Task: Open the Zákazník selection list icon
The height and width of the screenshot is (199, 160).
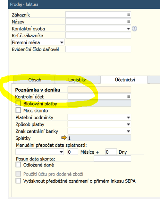Action: tap(129, 15)
